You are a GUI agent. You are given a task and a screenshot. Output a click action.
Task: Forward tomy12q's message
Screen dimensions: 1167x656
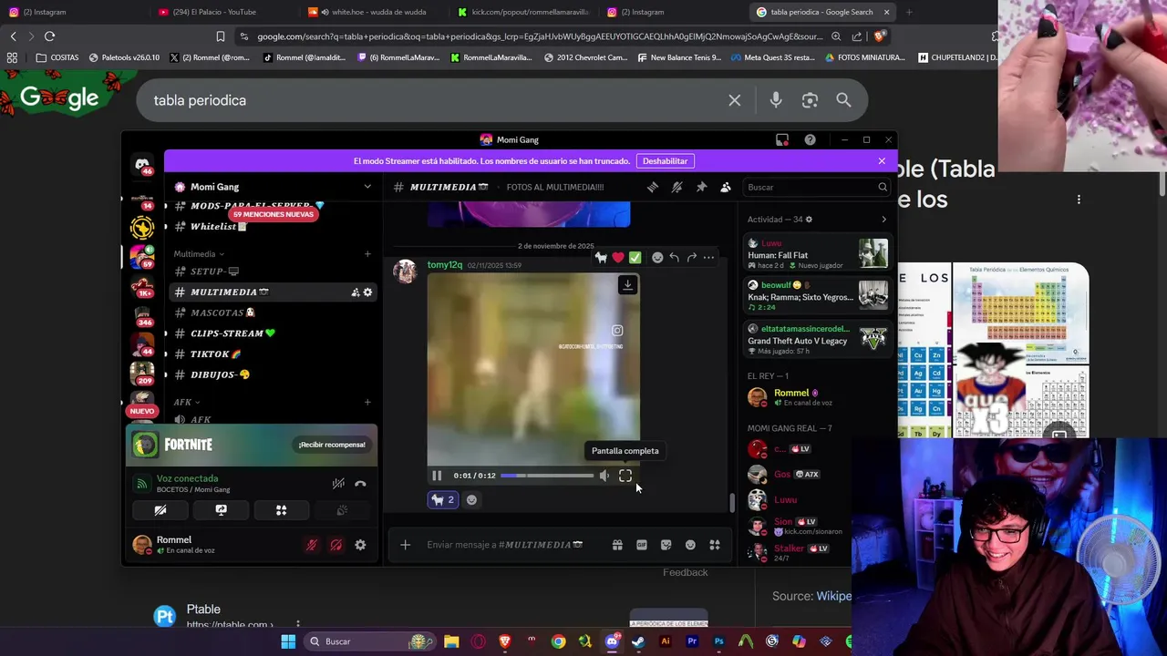(691, 258)
